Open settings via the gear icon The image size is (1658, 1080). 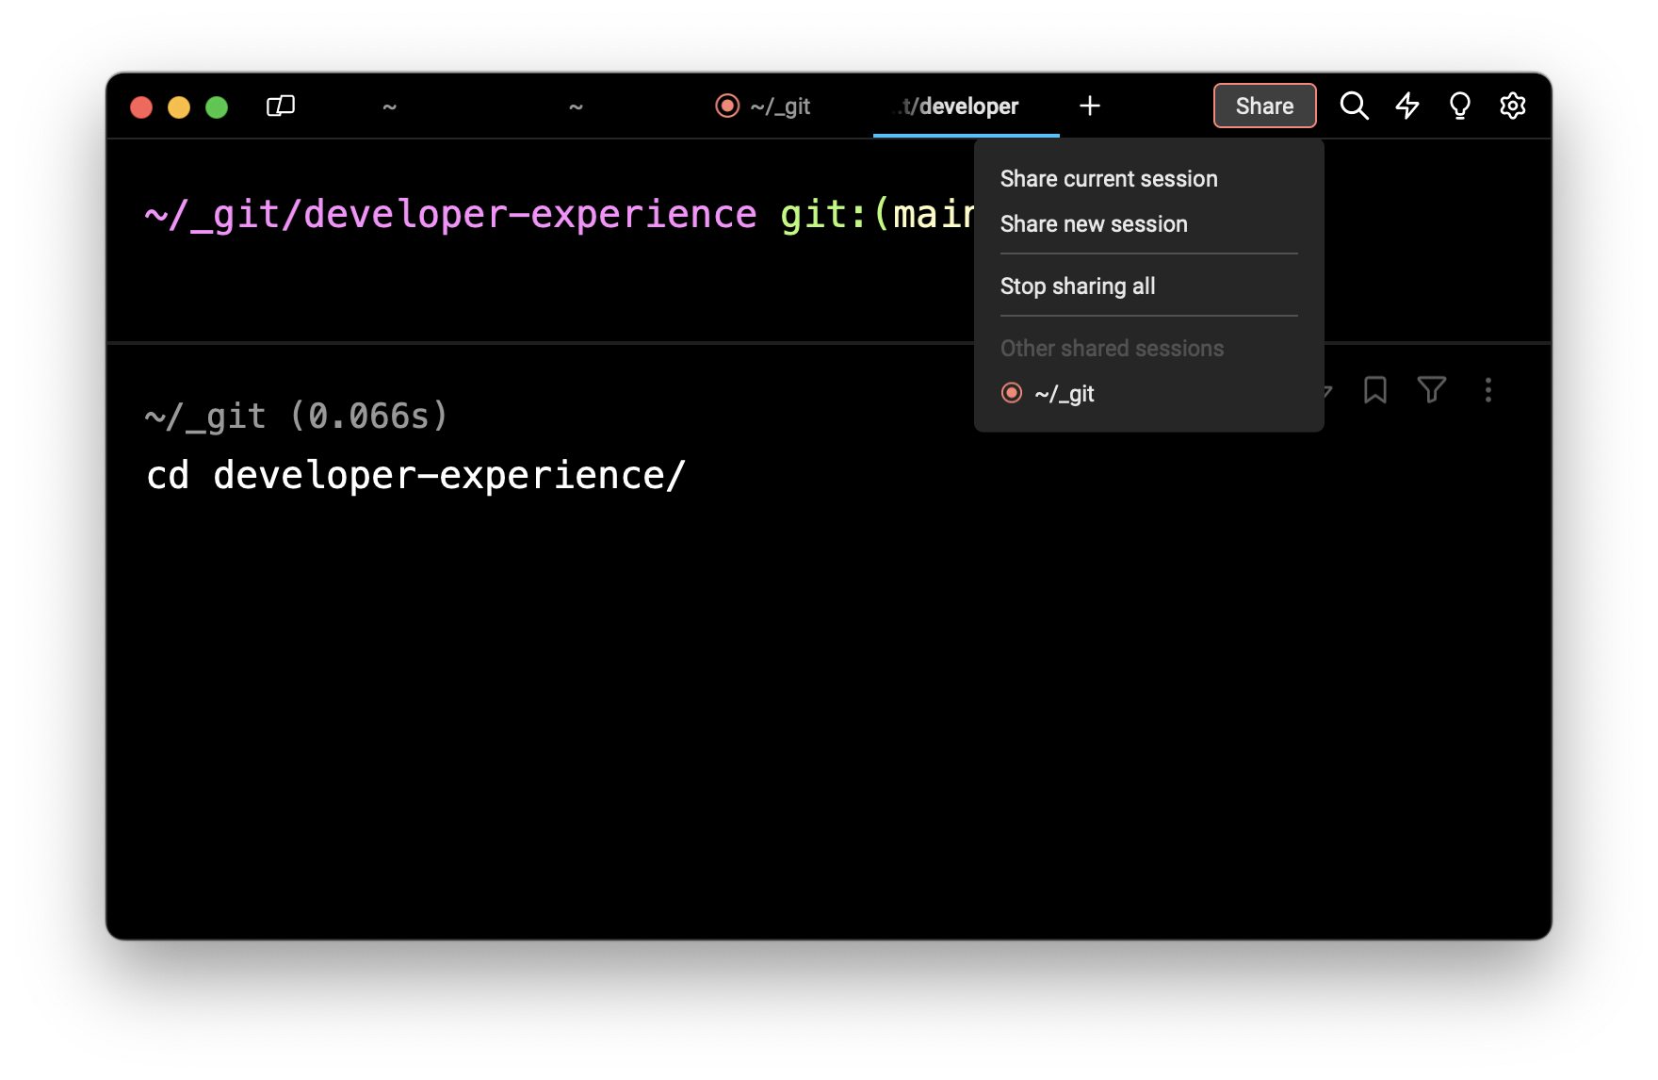(1512, 106)
